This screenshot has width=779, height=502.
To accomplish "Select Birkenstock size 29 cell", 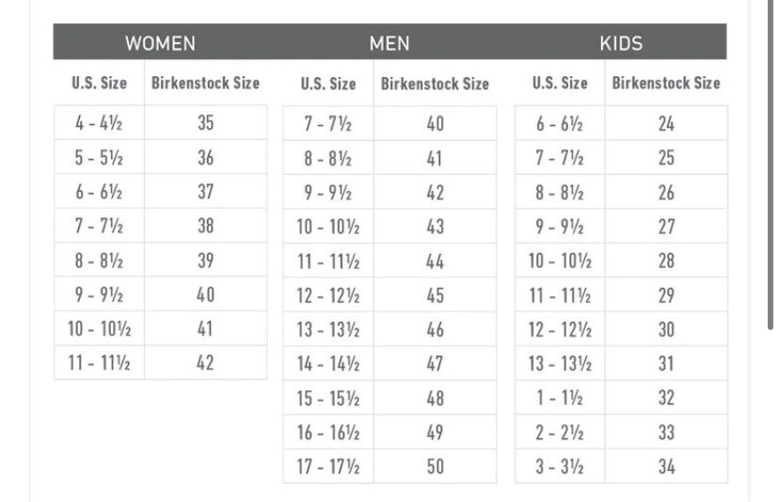I will [666, 295].
